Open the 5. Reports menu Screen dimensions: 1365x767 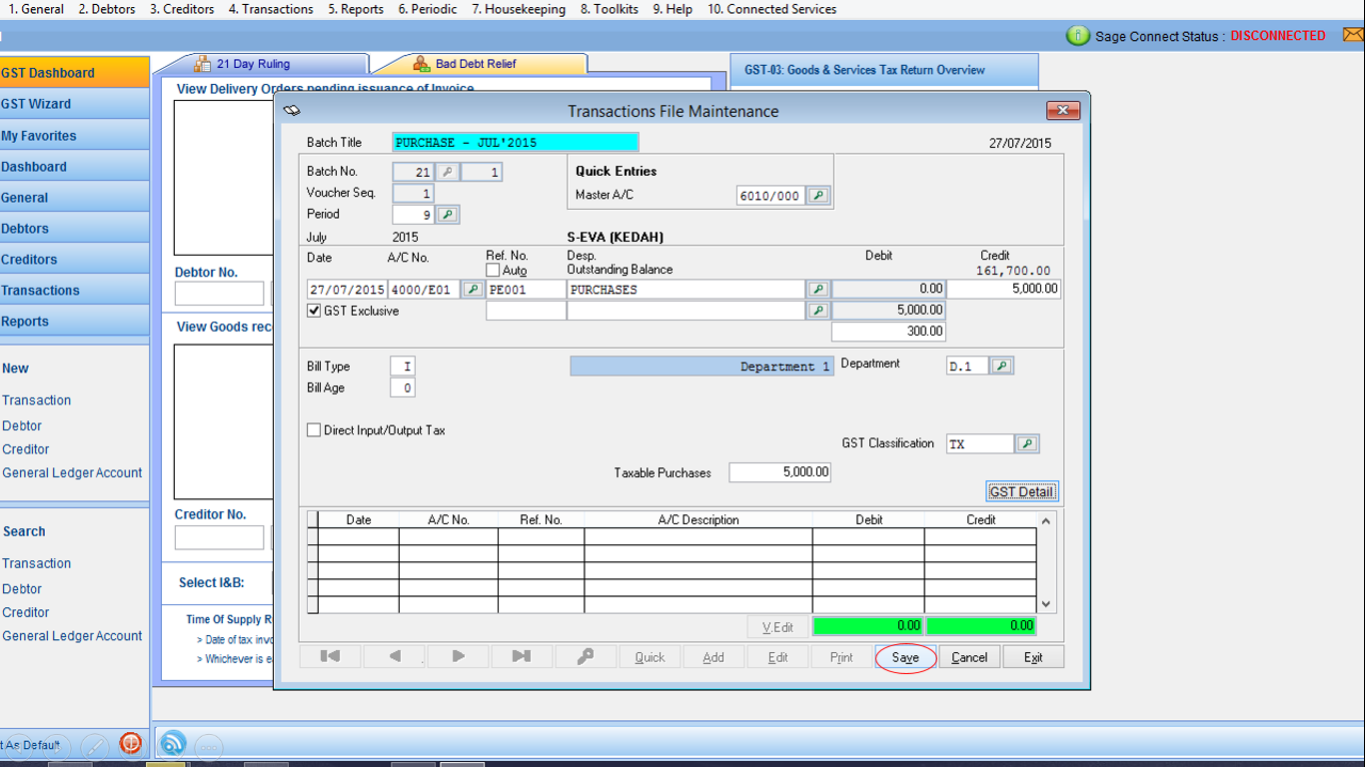click(356, 9)
